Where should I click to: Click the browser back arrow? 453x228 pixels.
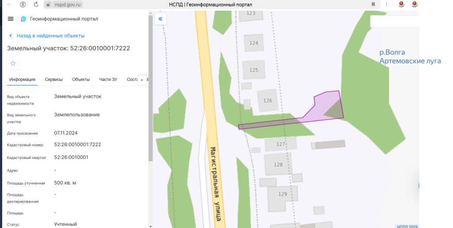click(9, 4)
